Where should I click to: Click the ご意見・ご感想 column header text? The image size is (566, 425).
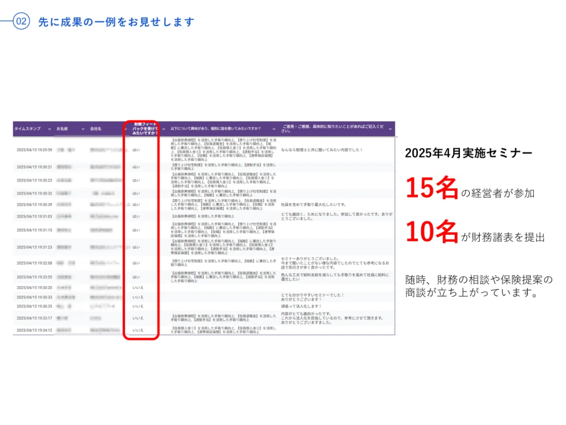[x=332, y=128]
